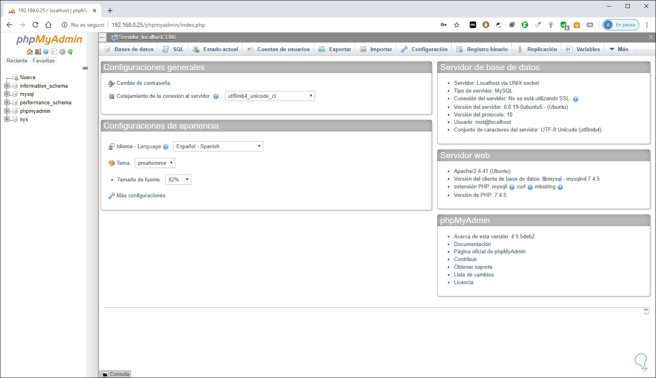Open new browser tab with plus button
656x378 pixels.
click(x=110, y=11)
